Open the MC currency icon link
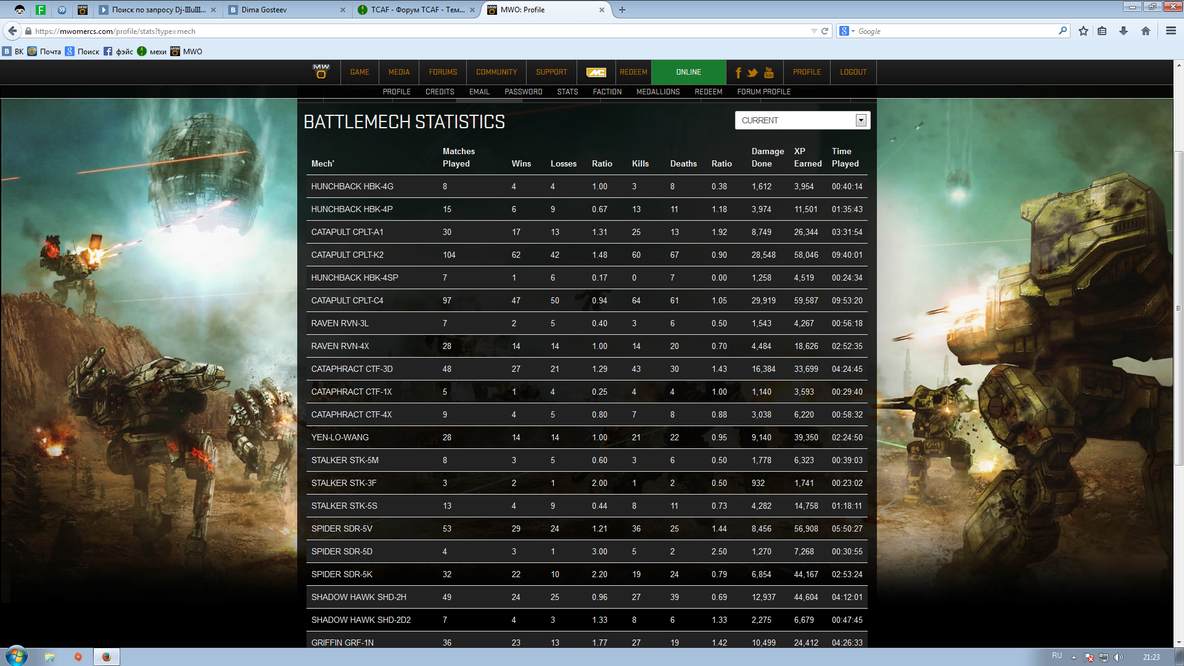 click(596, 72)
